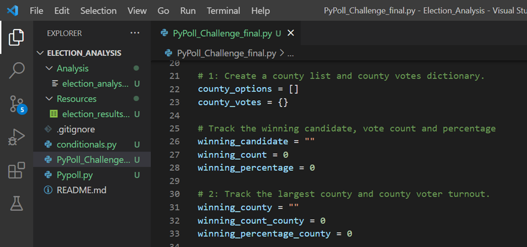This screenshot has width=527, height=247.
Task: Click the Python icon beside Pypoll.py
Action: 48,175
